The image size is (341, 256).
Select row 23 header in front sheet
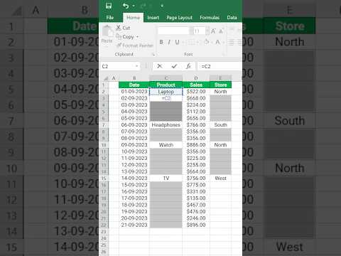(104, 232)
